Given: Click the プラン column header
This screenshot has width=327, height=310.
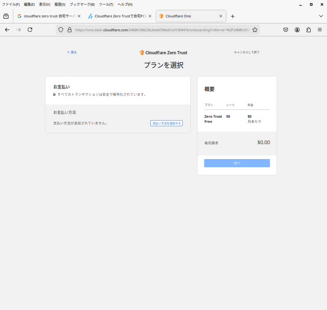Looking at the screenshot, I should pos(209,105).
